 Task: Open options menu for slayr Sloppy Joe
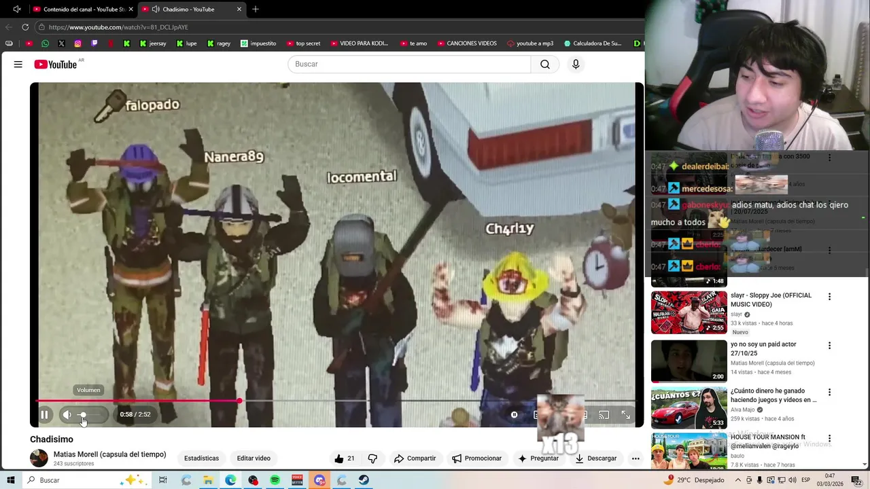click(x=829, y=297)
